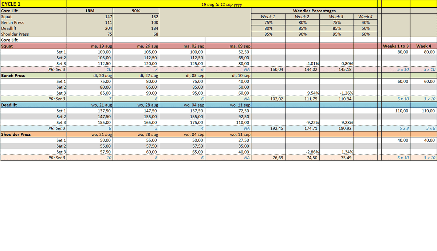
Task: Click the Deadlift 1RM value 204
Action: [x=90, y=28]
